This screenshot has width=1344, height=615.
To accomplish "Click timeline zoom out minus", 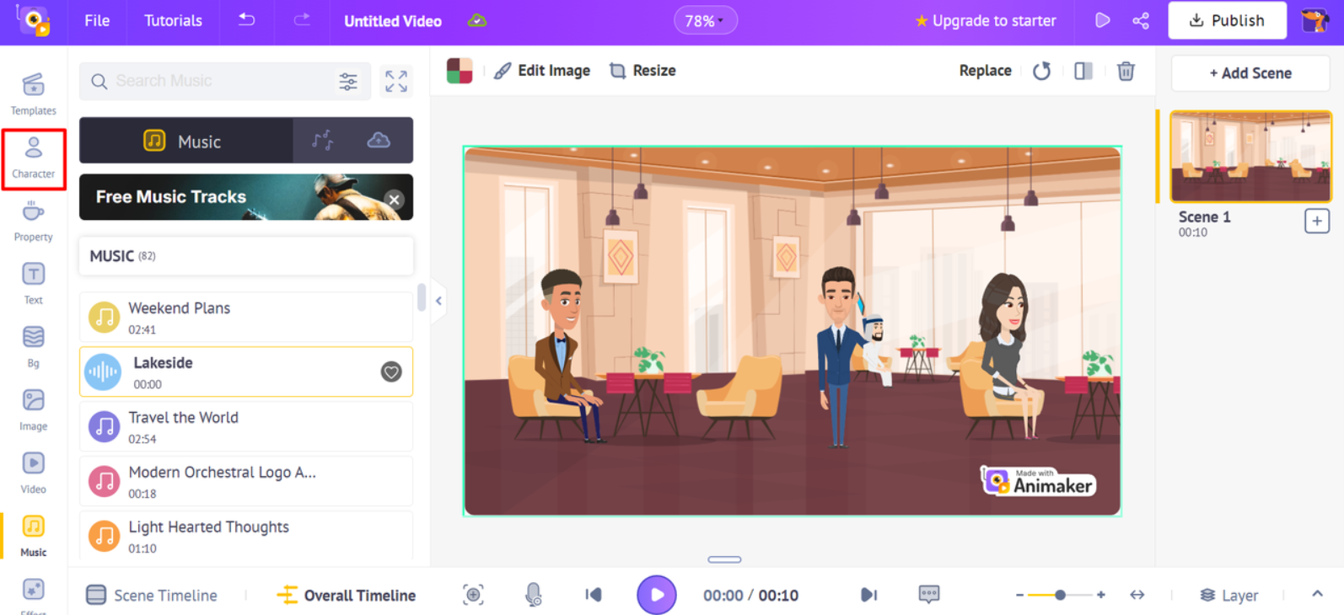I will coord(1019,595).
